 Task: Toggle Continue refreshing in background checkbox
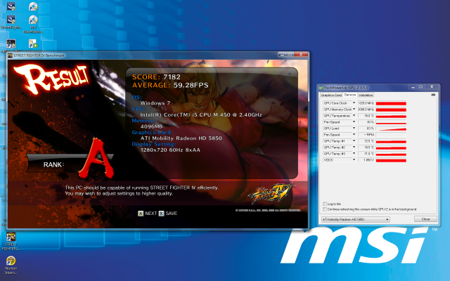[x=325, y=209]
